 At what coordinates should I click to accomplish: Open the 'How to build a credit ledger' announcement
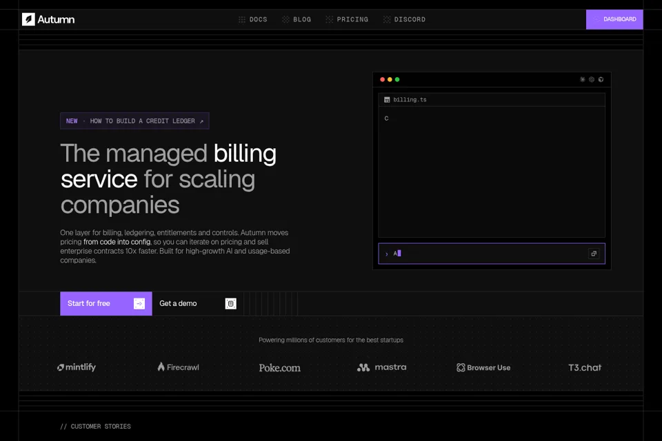[134, 121]
